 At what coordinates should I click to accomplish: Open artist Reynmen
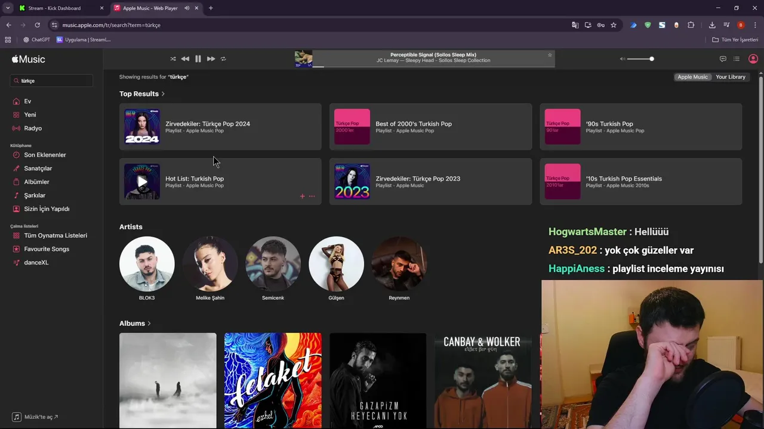pos(399,264)
